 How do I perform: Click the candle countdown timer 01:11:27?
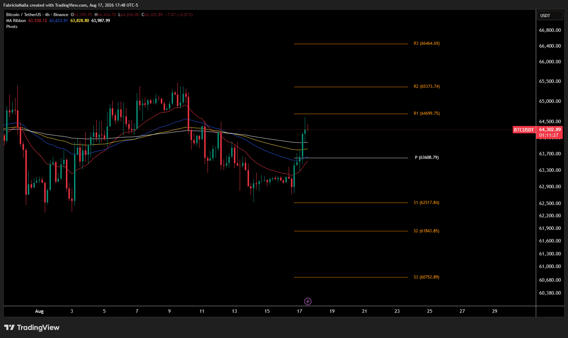point(549,135)
